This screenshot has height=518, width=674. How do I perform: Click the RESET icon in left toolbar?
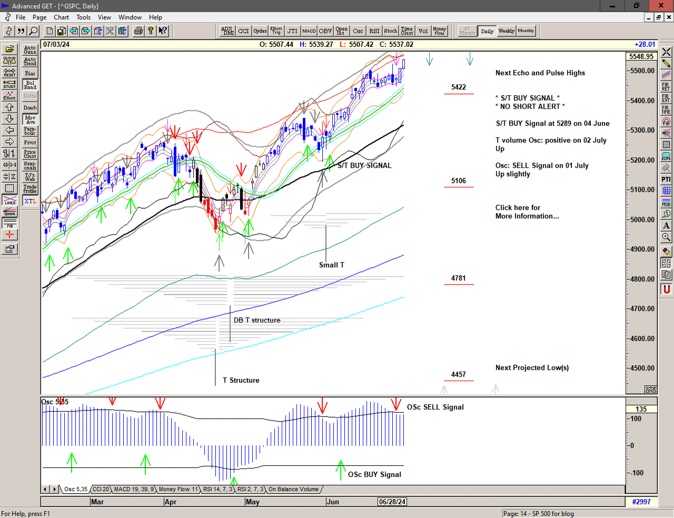(x=9, y=73)
